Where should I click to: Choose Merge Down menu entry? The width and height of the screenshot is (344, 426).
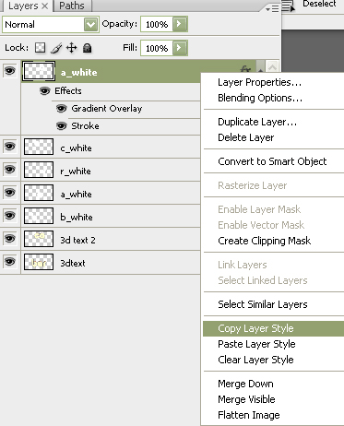point(245,384)
